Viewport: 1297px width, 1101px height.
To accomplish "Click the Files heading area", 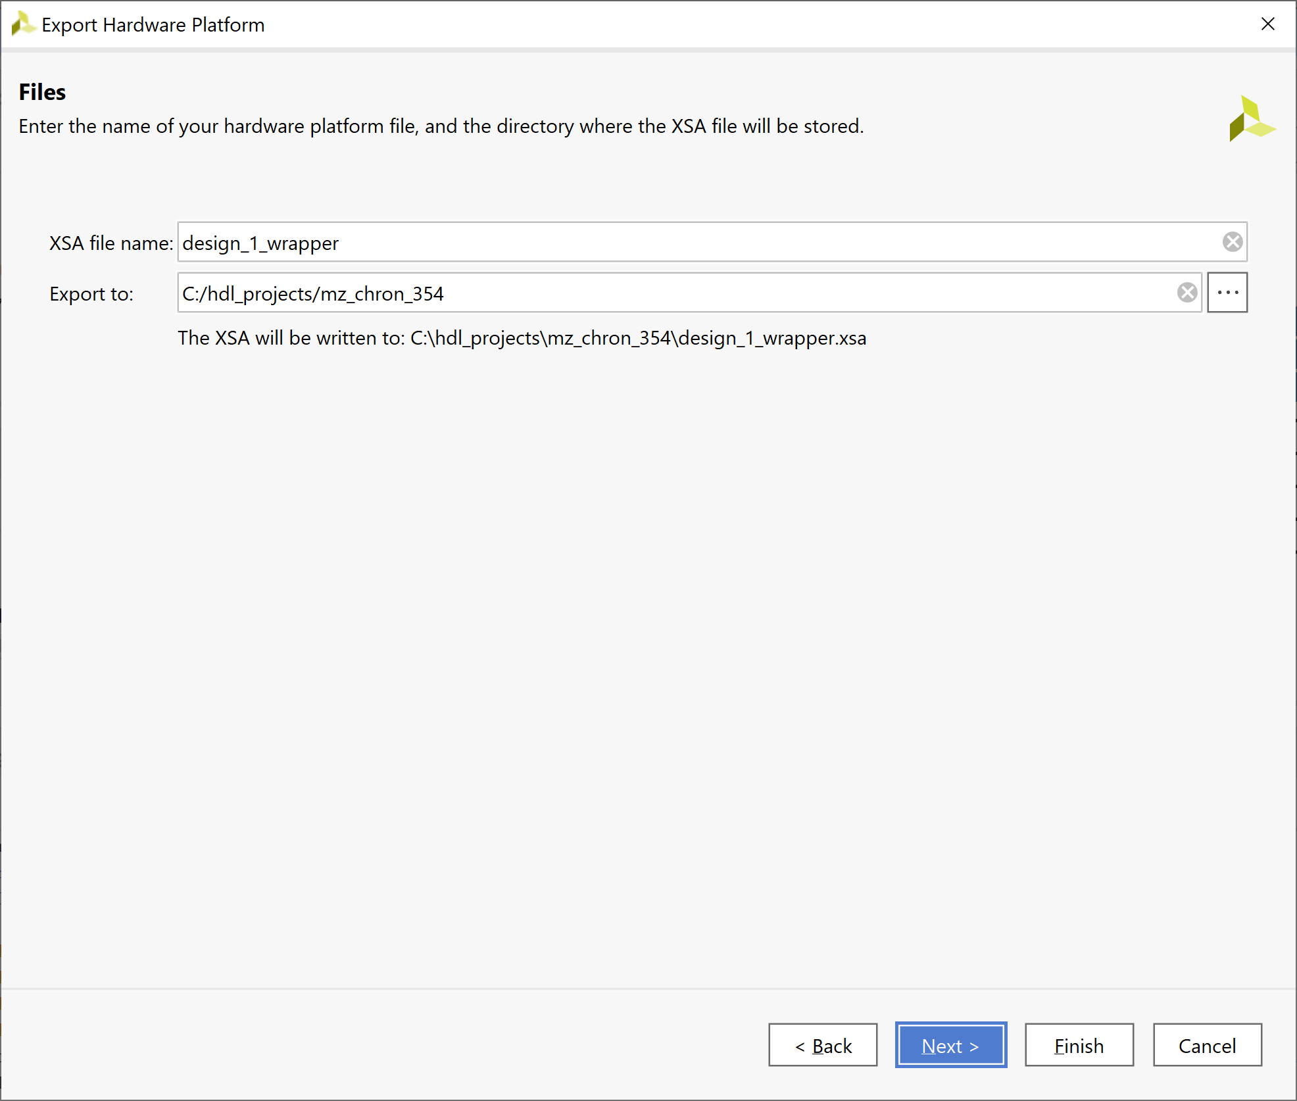I will point(41,91).
